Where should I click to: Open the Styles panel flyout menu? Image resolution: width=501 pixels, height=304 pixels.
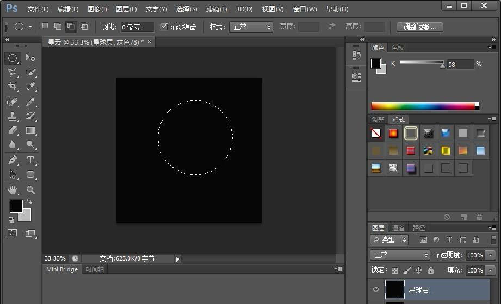[x=492, y=119]
